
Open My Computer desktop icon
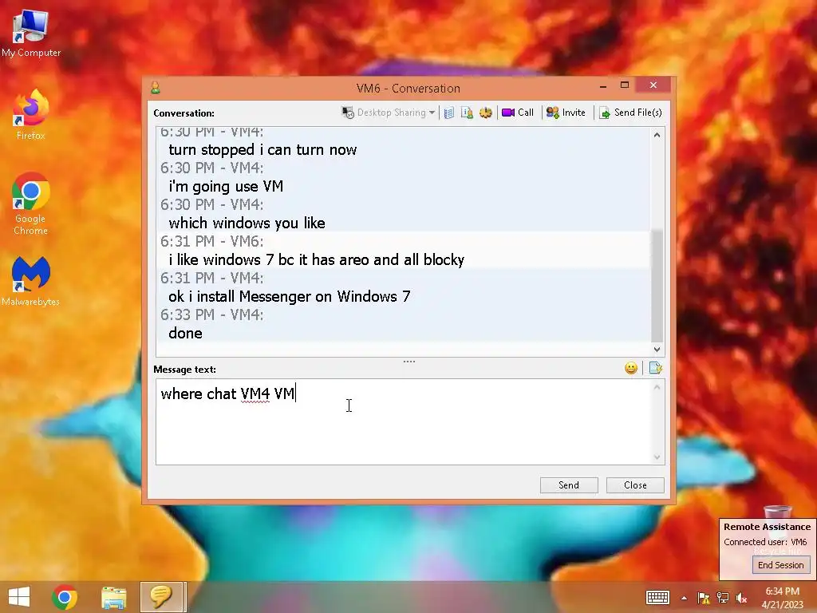pos(31,34)
